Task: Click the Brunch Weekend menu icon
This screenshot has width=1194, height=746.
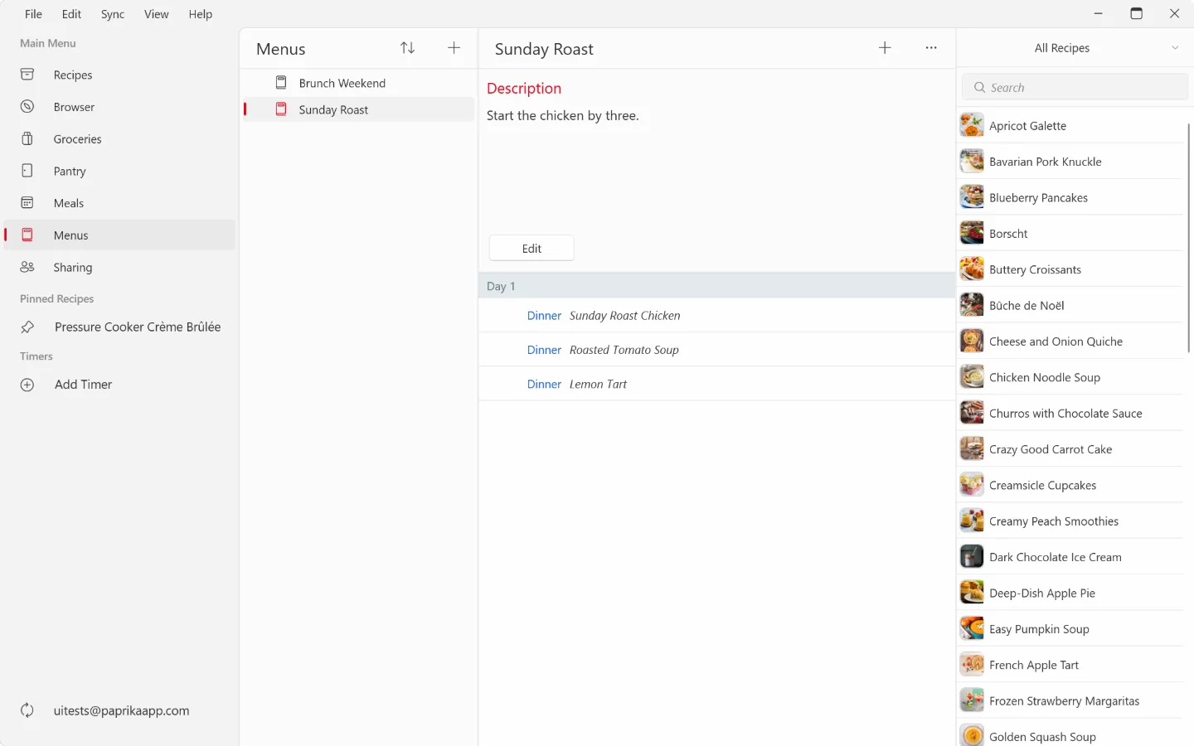Action: point(281,83)
